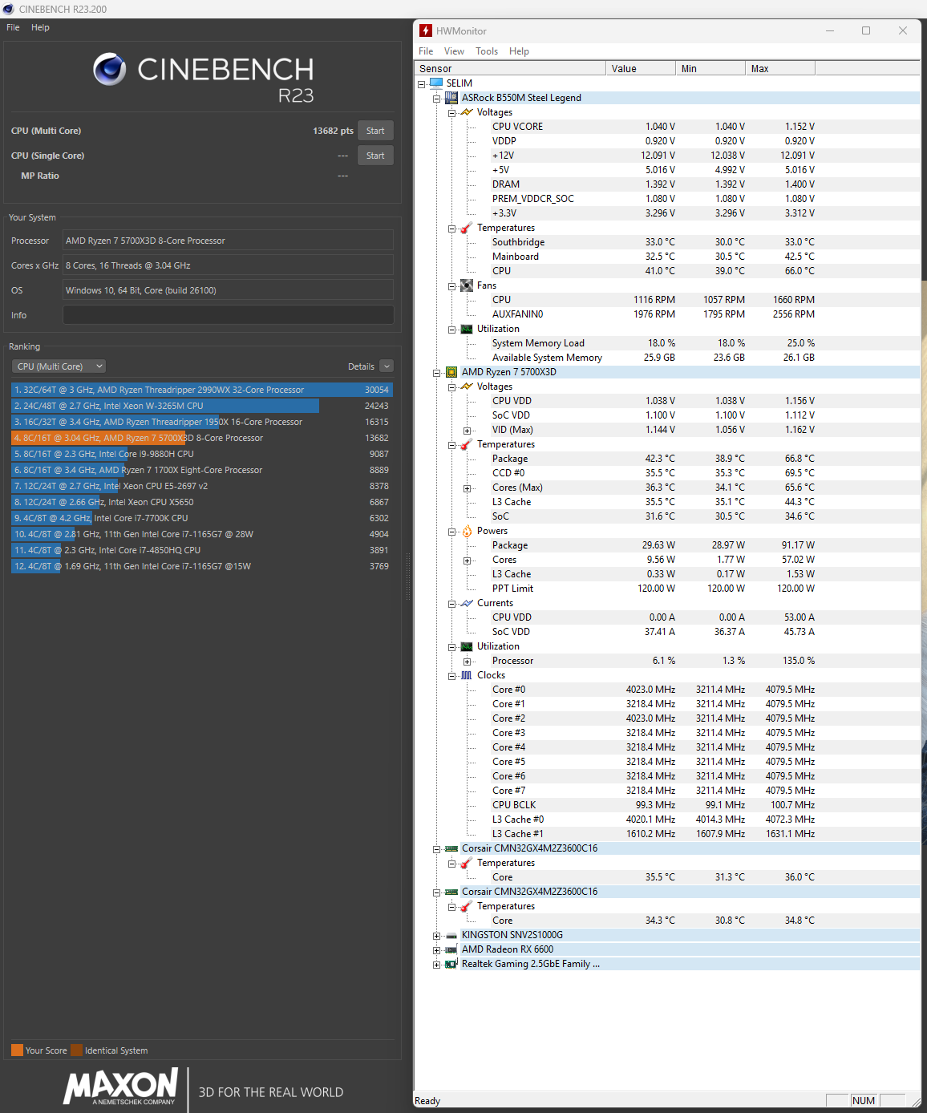Collapse the AMD Ryzen 7 5700X3D node
The width and height of the screenshot is (927, 1113).
437,373
